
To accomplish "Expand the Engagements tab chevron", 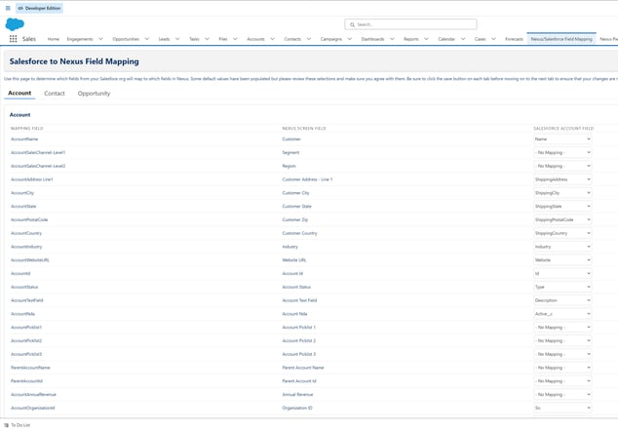I will (100, 39).
